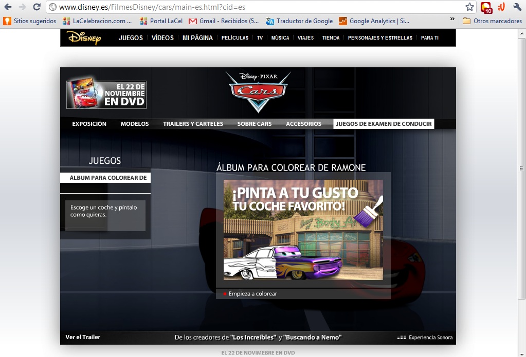This screenshot has height=357, width=526.
Task: Open the Google Analytics bookmark
Action: click(374, 21)
